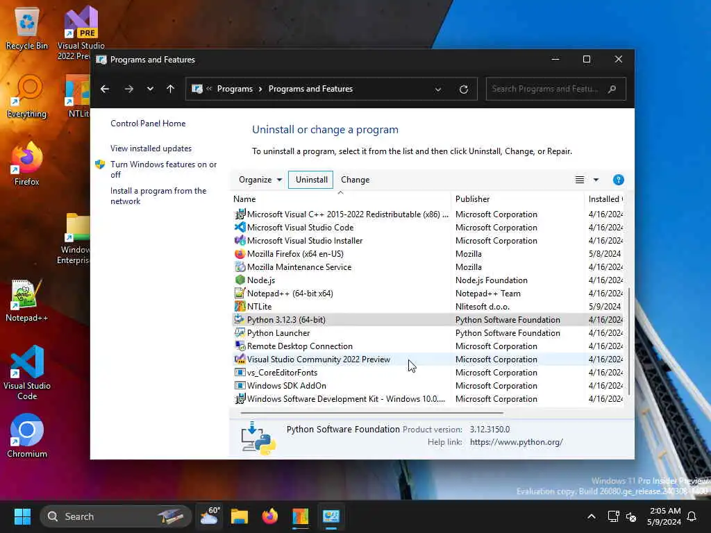Open View installed updates link

point(151,149)
